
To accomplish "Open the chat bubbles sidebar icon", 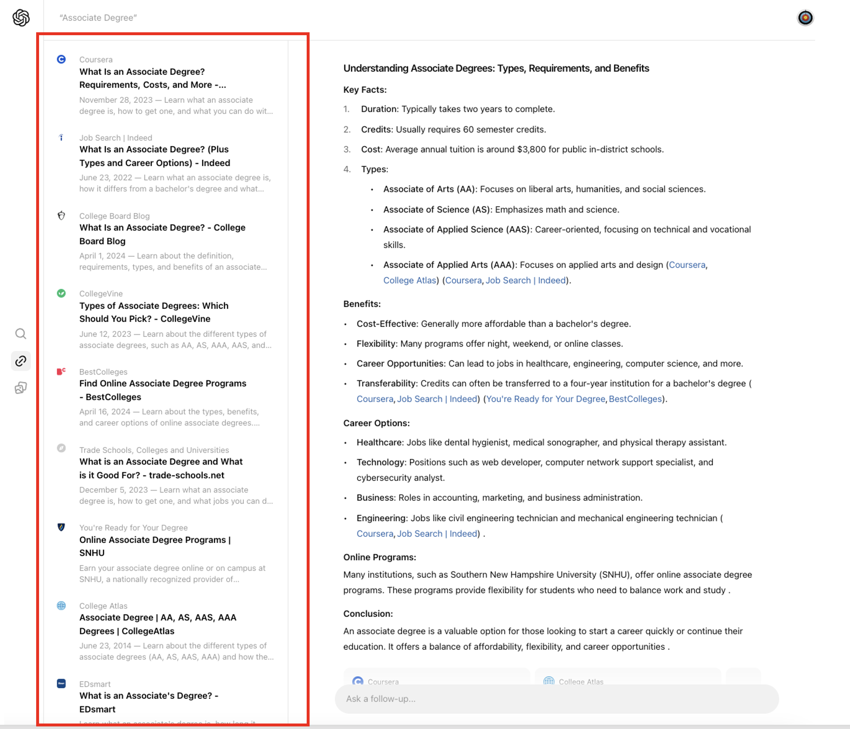I will (x=21, y=388).
